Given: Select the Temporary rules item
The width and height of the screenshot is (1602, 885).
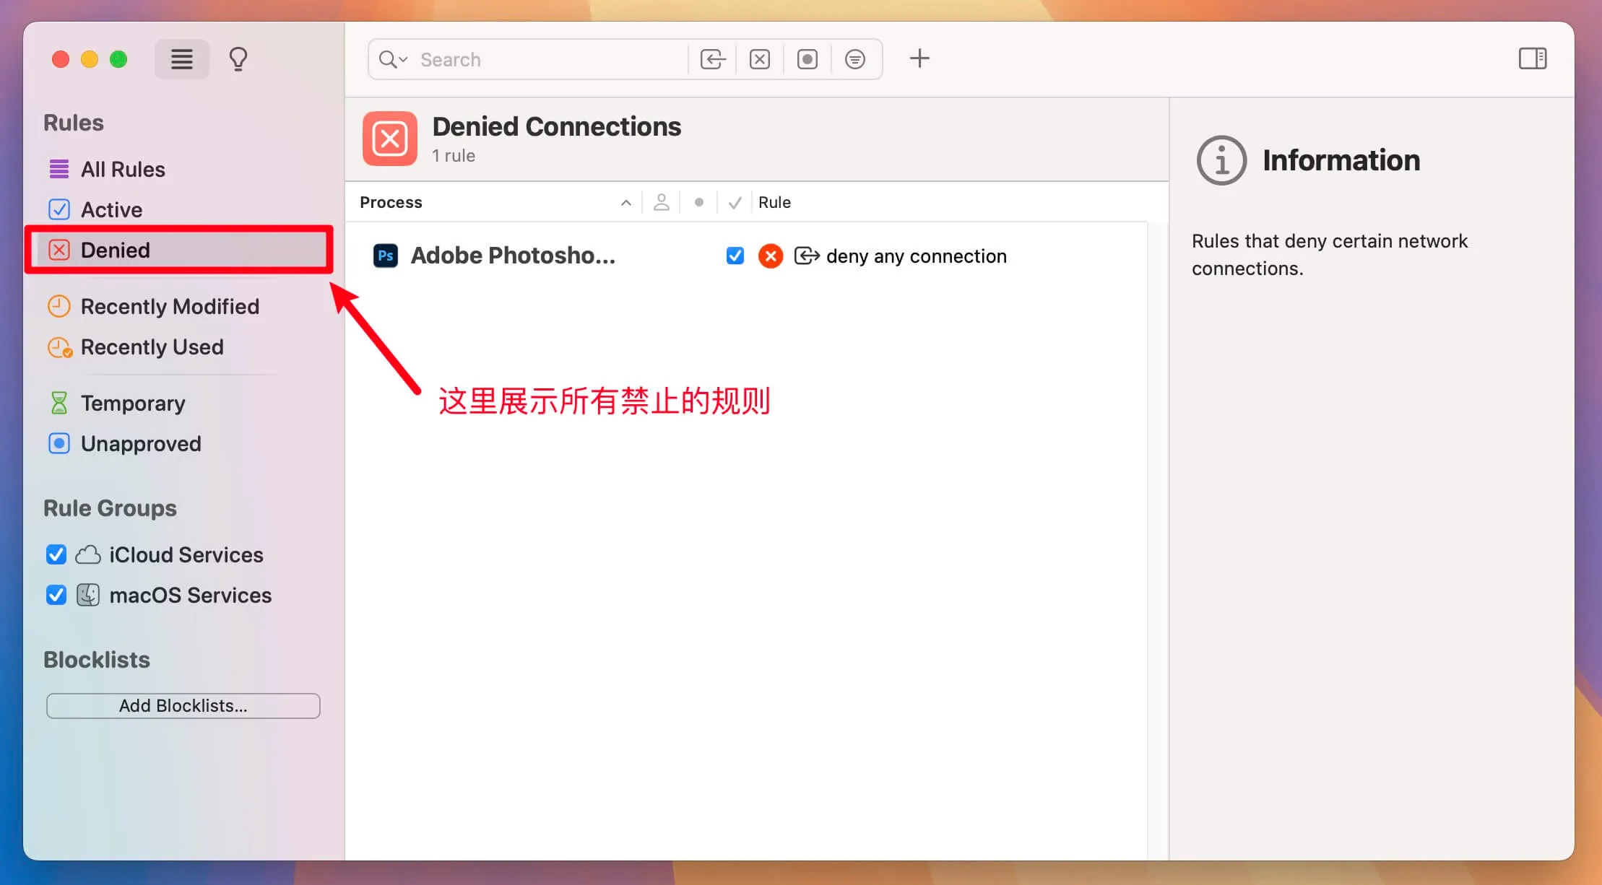Looking at the screenshot, I should (133, 403).
